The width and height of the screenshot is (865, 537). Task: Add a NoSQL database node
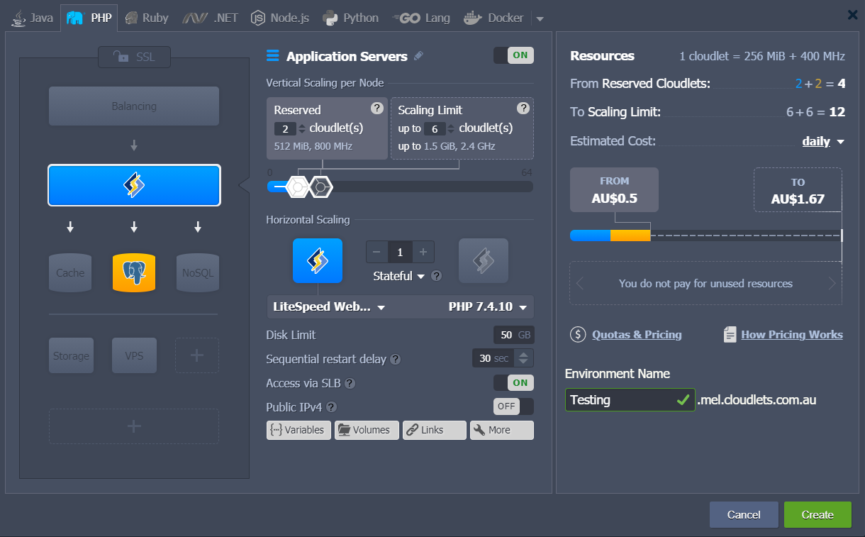click(198, 273)
